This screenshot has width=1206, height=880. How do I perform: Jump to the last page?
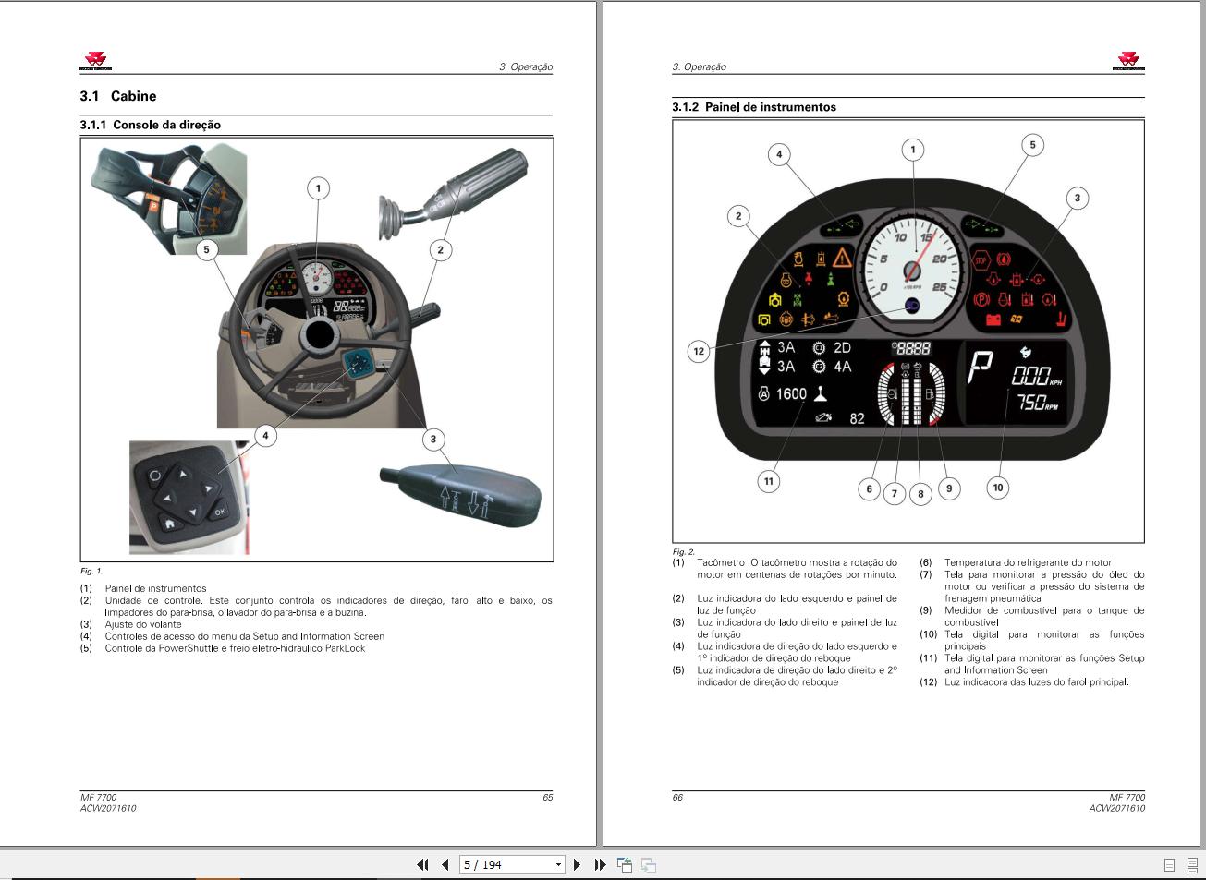tap(600, 865)
